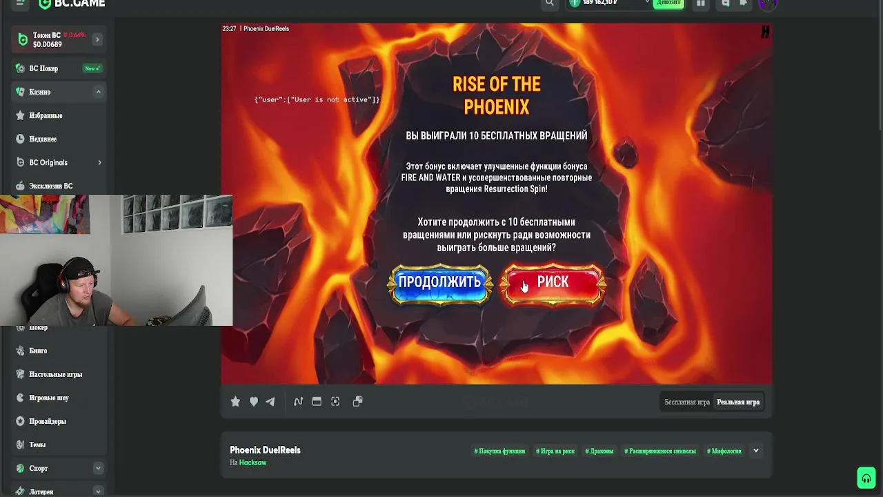The image size is (883, 497).
Task: Click the BC Originals sidebar icon
Action: 20,162
